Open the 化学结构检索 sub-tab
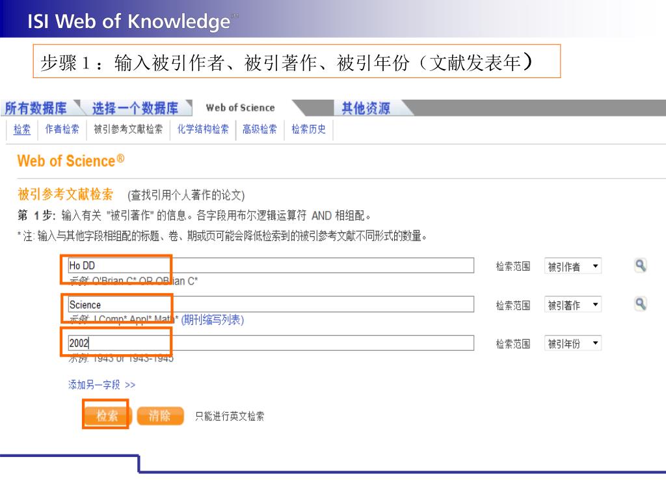666x500 pixels. 203,130
